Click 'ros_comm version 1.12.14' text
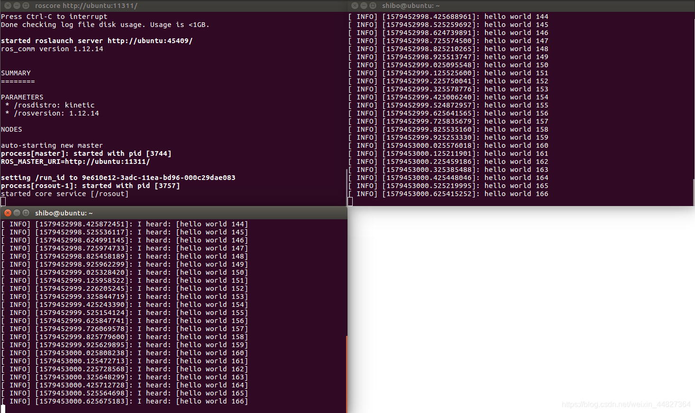 pos(52,49)
